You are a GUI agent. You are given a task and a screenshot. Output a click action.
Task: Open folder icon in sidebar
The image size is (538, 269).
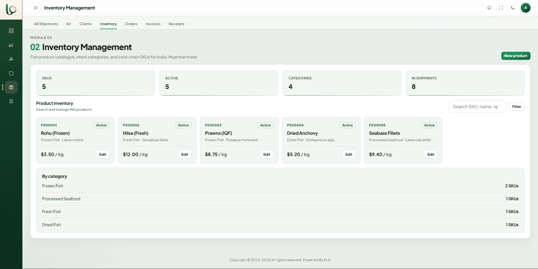[x=11, y=73]
